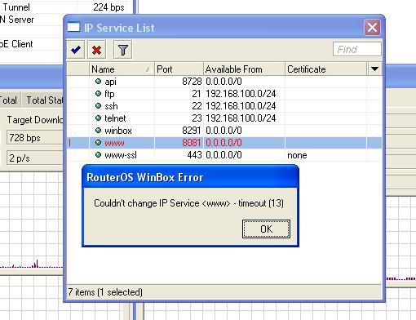Close the IP Service List window

(x=372, y=27)
